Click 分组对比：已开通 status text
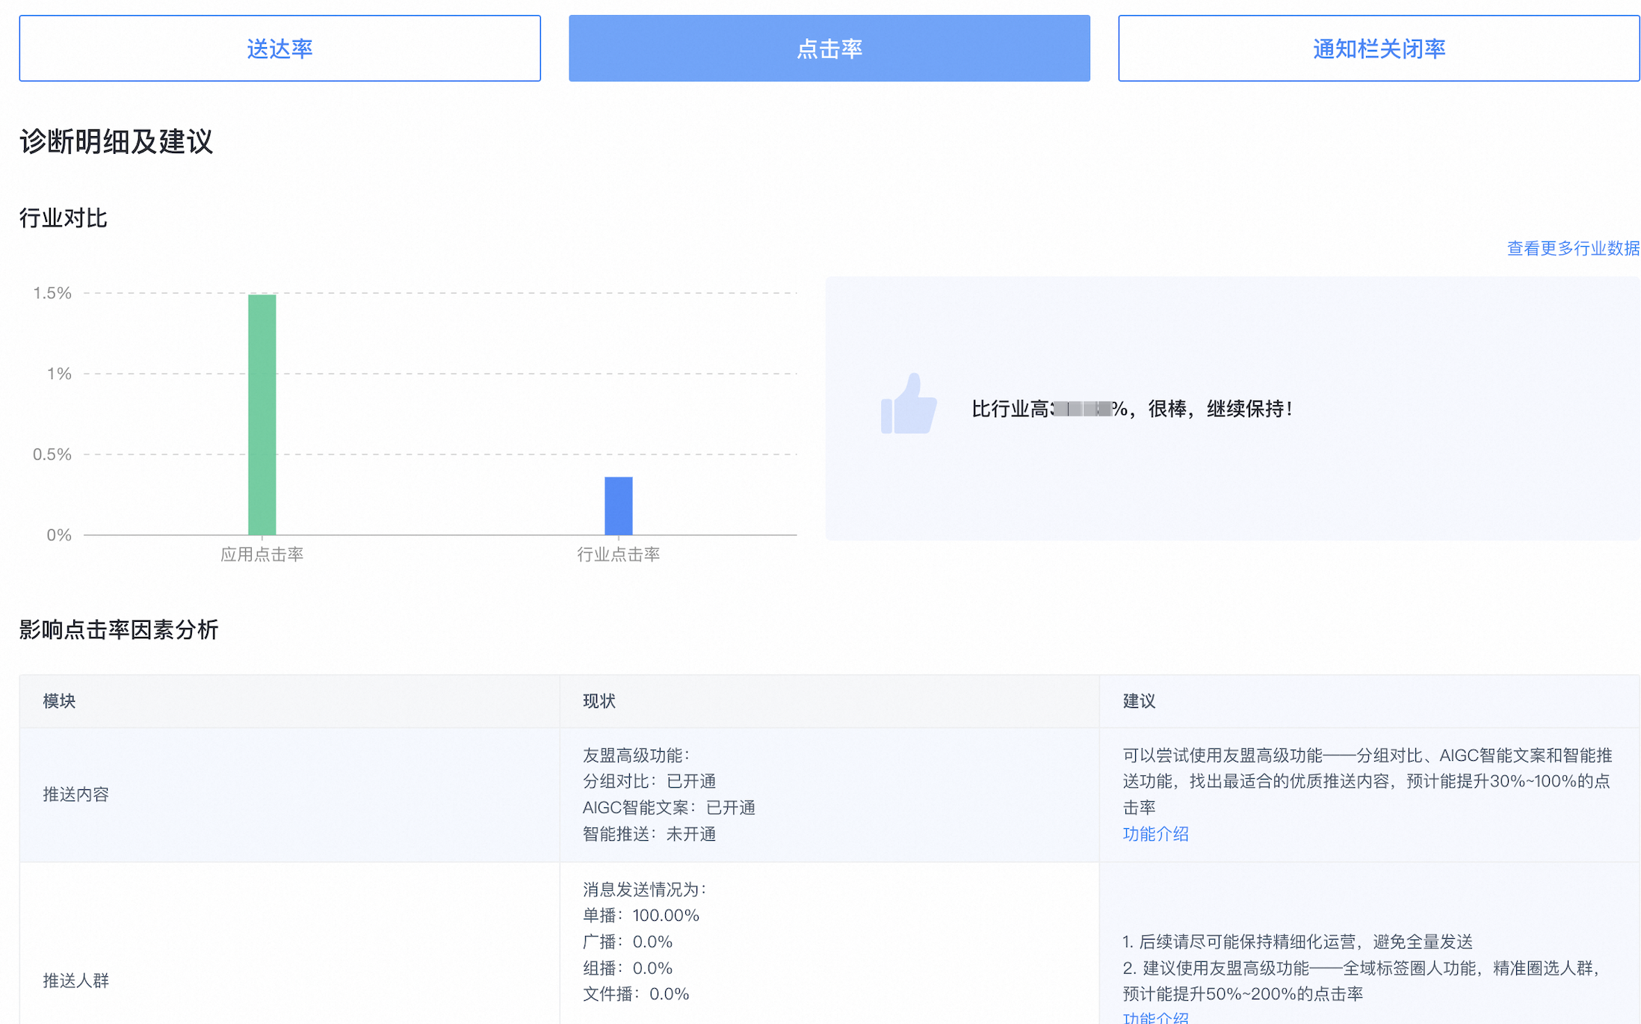 pos(649,781)
